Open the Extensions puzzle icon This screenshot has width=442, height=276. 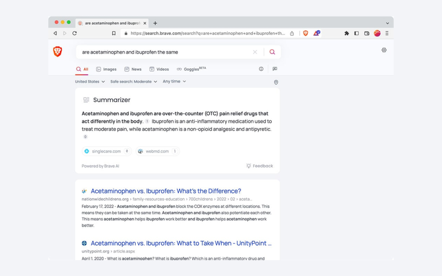pyautogui.click(x=347, y=33)
